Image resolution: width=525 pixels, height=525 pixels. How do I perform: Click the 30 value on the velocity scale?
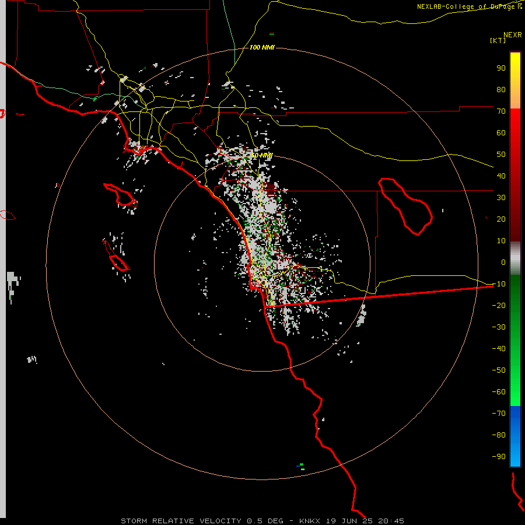pyautogui.click(x=501, y=198)
